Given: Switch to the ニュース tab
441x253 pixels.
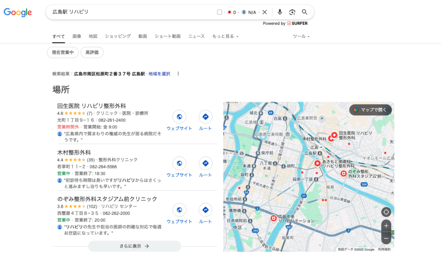Looking at the screenshot, I should (x=196, y=37).
